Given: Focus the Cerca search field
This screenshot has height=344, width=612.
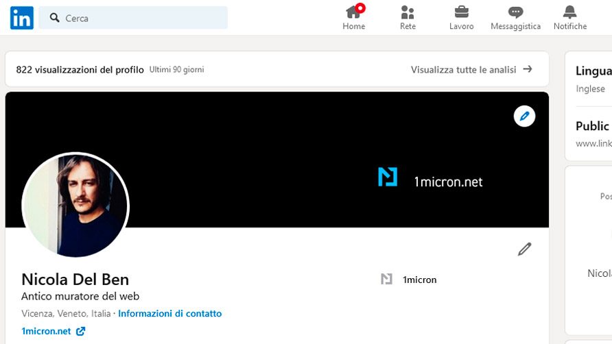Looking at the screenshot, I should click(x=133, y=18).
